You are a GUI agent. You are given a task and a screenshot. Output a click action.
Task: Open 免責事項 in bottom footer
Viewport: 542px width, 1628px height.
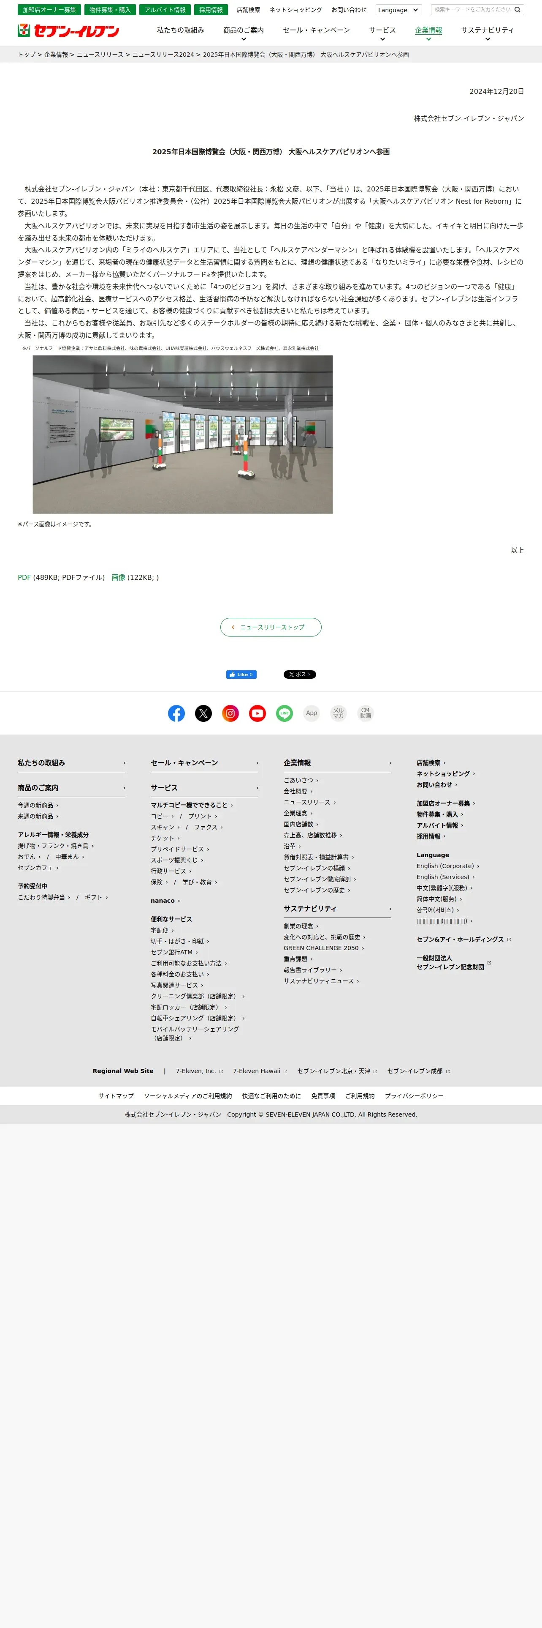[x=323, y=1096]
